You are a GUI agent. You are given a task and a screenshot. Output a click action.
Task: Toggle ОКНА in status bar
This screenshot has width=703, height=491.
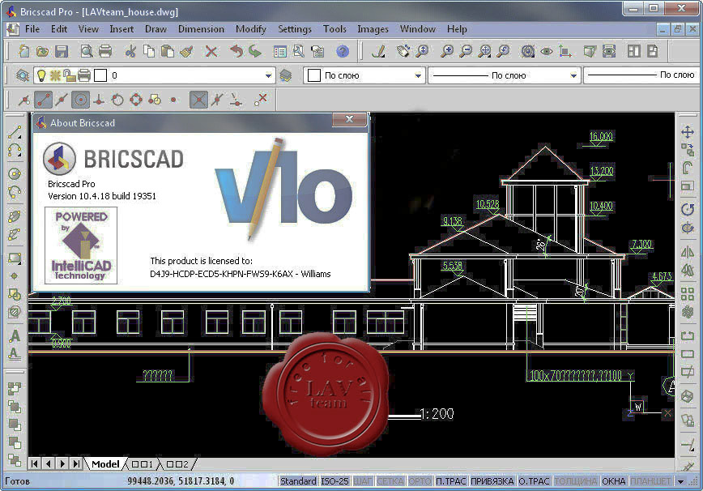coord(613,481)
